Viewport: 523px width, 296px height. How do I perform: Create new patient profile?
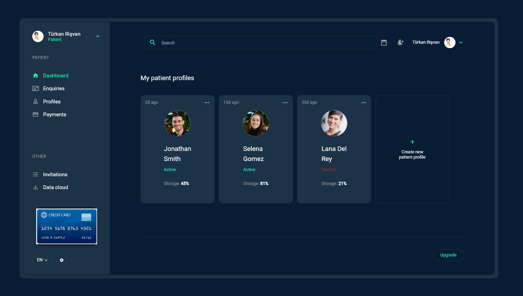click(x=412, y=149)
